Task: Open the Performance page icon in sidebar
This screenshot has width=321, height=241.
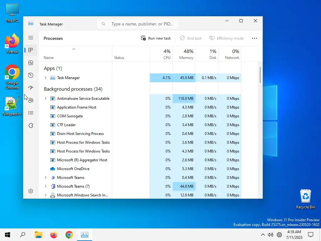Action: (31, 63)
